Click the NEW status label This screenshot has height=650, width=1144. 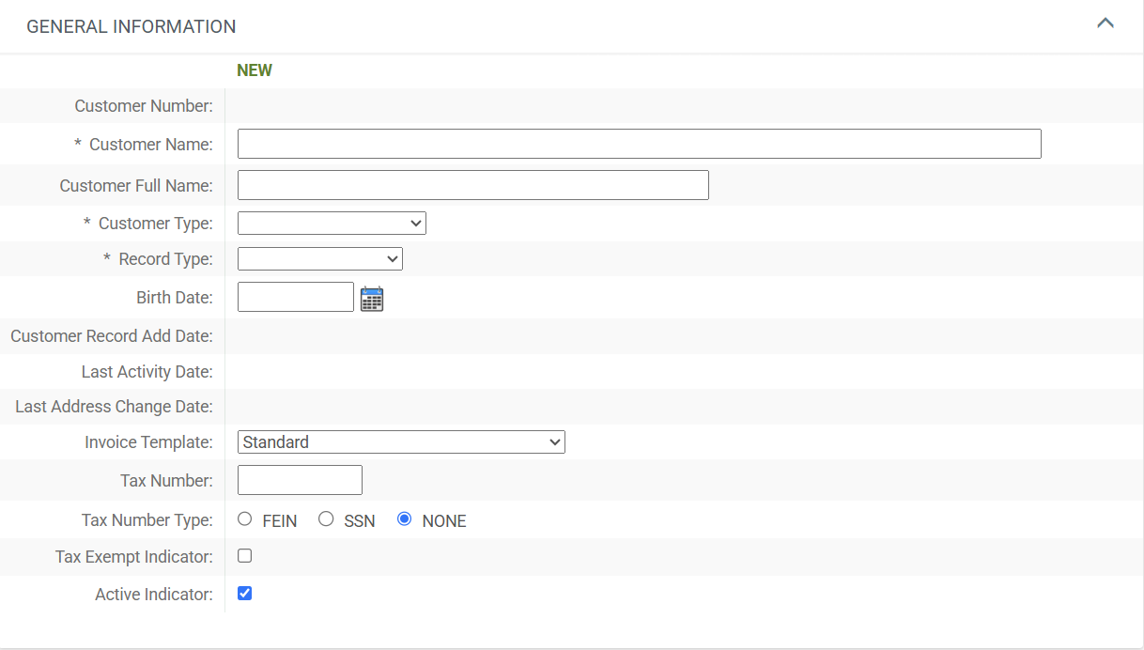tap(254, 70)
